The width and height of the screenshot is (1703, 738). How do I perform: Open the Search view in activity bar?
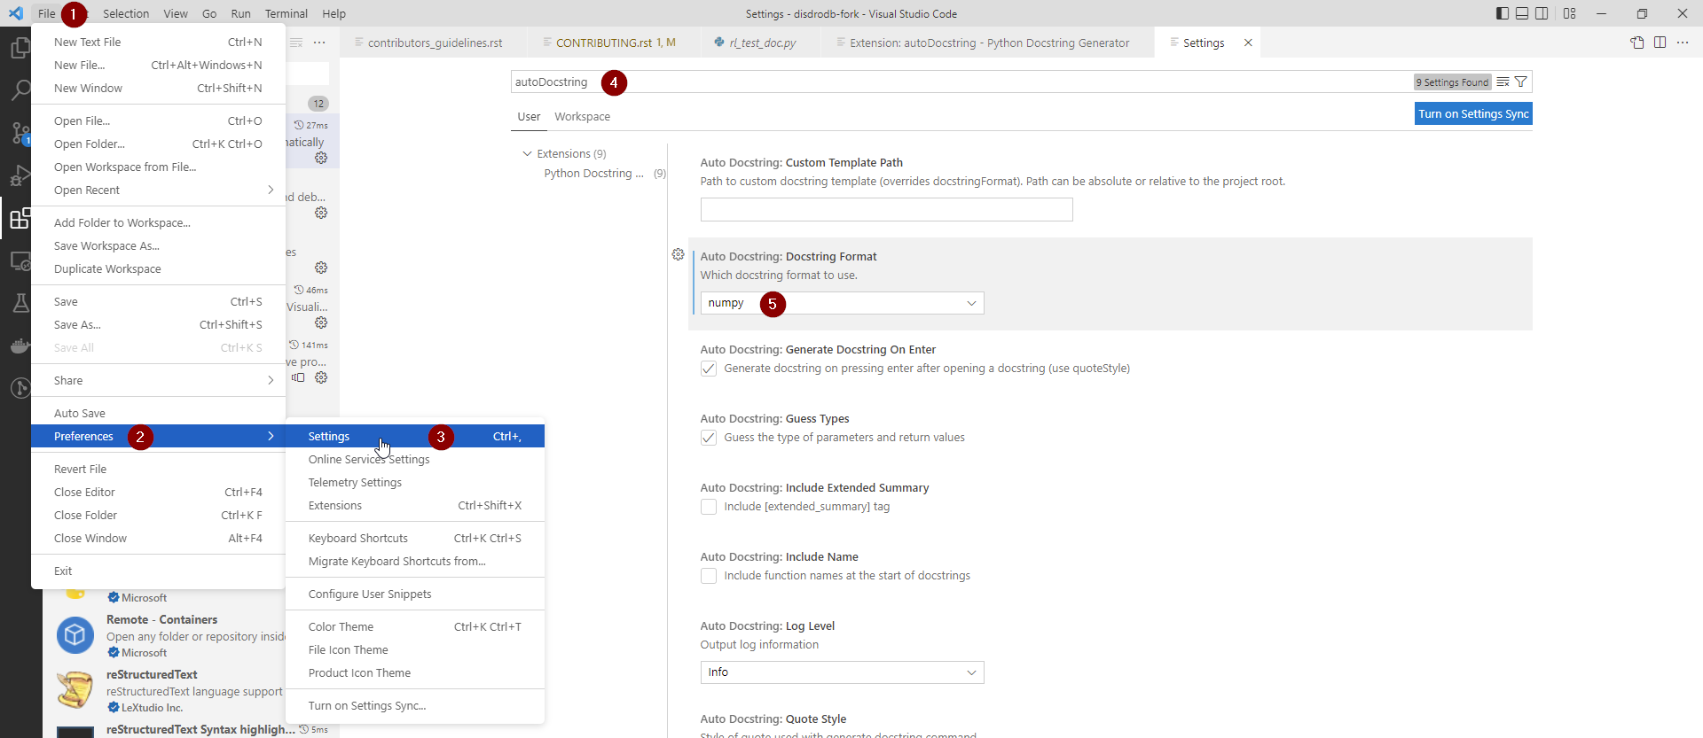(20, 90)
